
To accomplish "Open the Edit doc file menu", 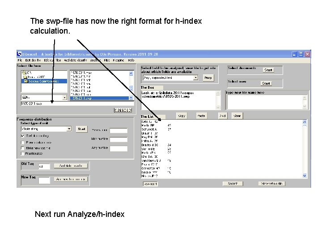I will point(33,60).
